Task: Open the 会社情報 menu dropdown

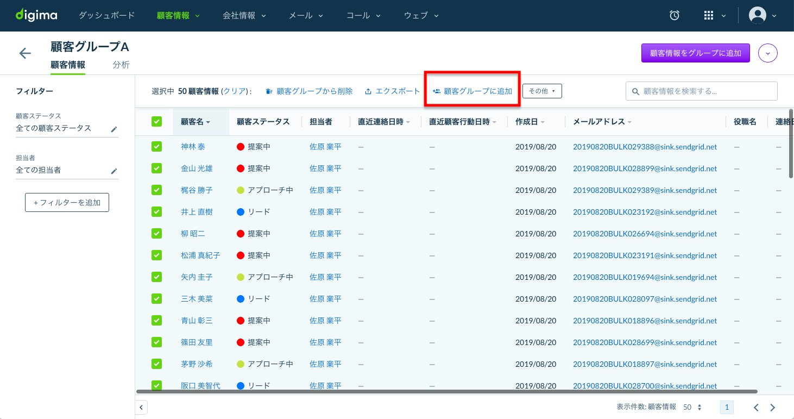Action: pos(244,16)
